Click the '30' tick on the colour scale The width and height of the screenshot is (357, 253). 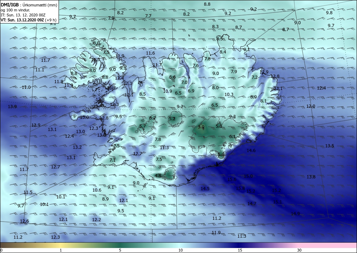point(299,251)
